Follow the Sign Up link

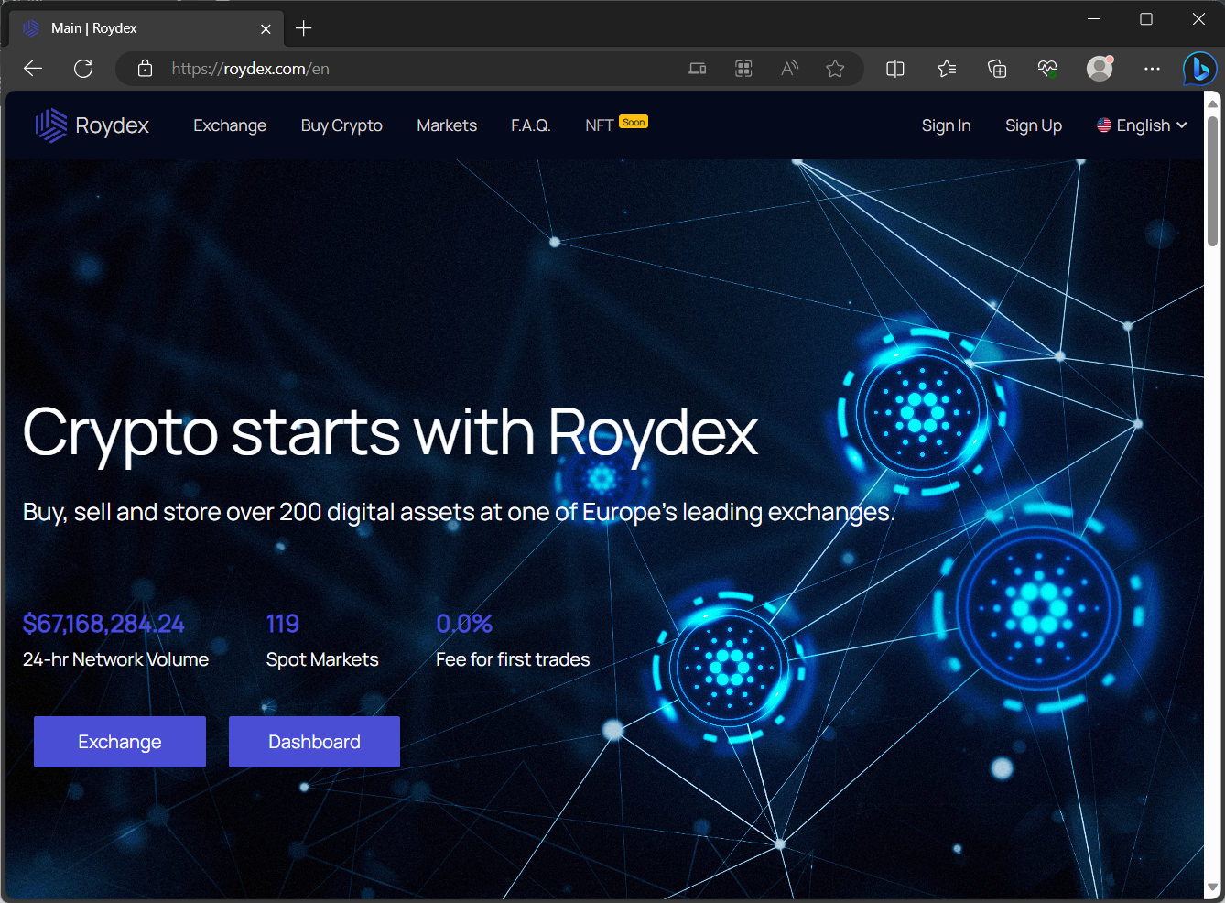tap(1033, 125)
